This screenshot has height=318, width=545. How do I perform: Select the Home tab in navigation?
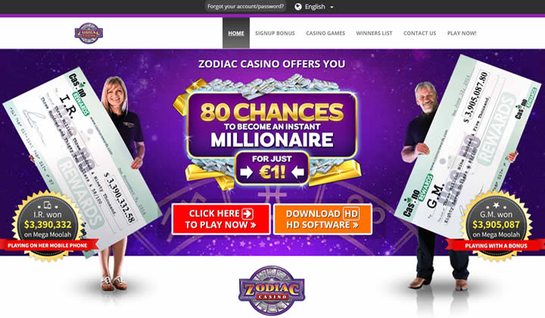(x=236, y=33)
